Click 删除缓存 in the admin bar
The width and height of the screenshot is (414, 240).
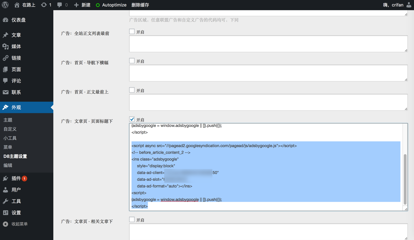140,5
